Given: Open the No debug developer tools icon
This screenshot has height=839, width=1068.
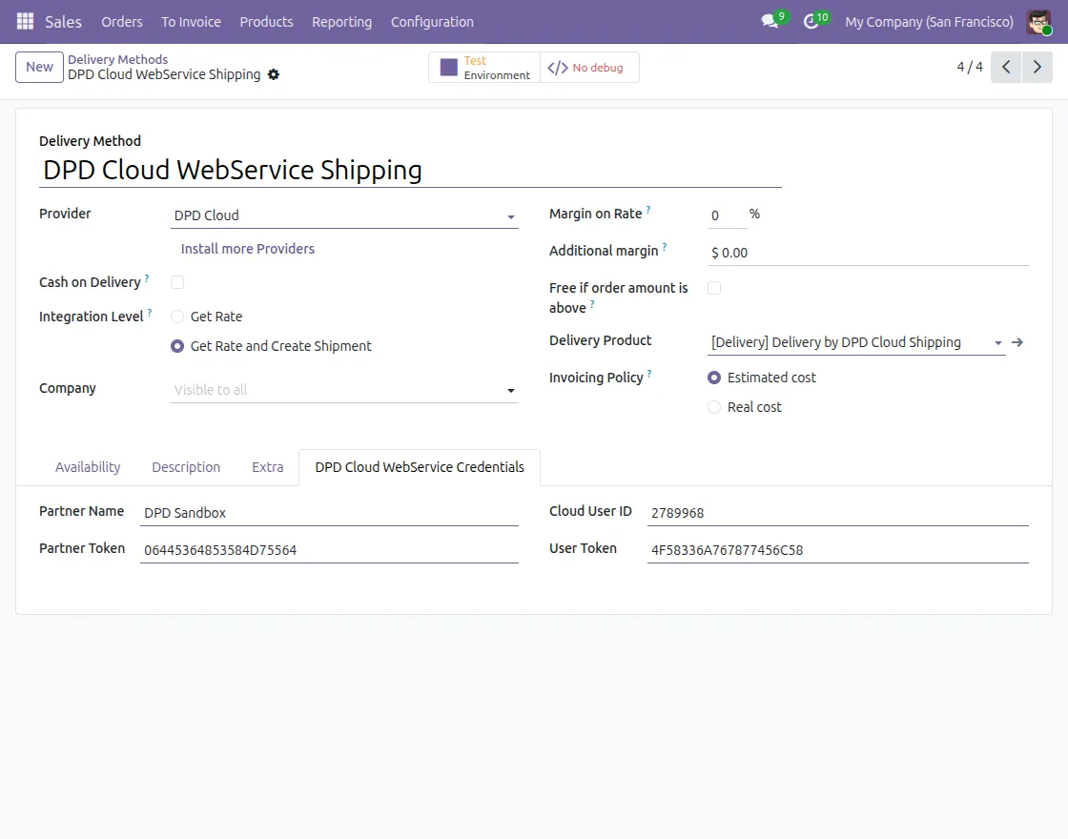Looking at the screenshot, I should (x=588, y=67).
